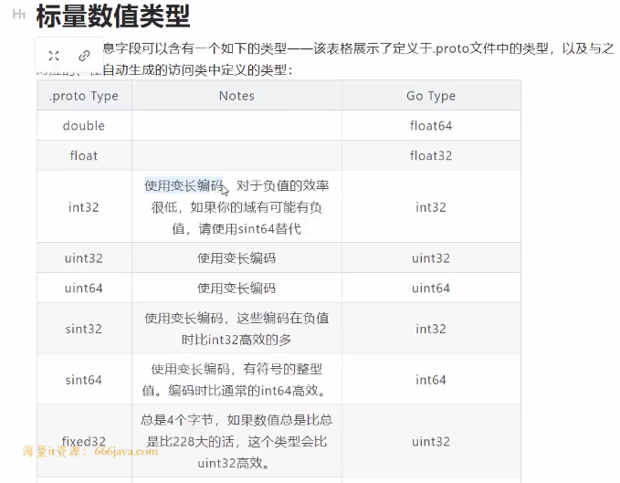Click the "sint64" proto type cell
The image size is (620, 483).
pos(84,380)
